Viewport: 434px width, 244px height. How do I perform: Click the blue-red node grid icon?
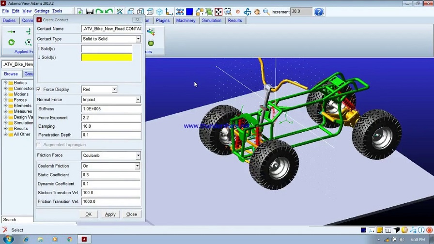pyautogui.click(x=180, y=12)
